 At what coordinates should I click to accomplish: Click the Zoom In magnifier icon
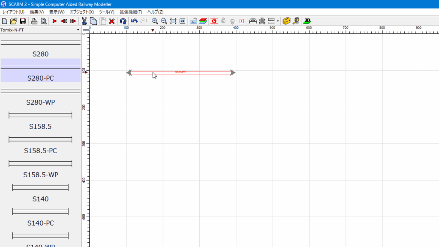pyautogui.click(x=155, y=21)
